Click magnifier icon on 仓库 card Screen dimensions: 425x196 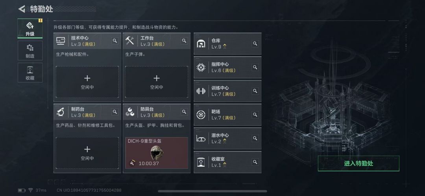point(255,43)
